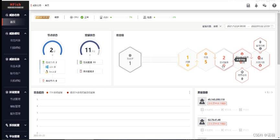Open 账号资产 in the sidebar
Viewport: 280px width, 140px height.
pos(15,73)
